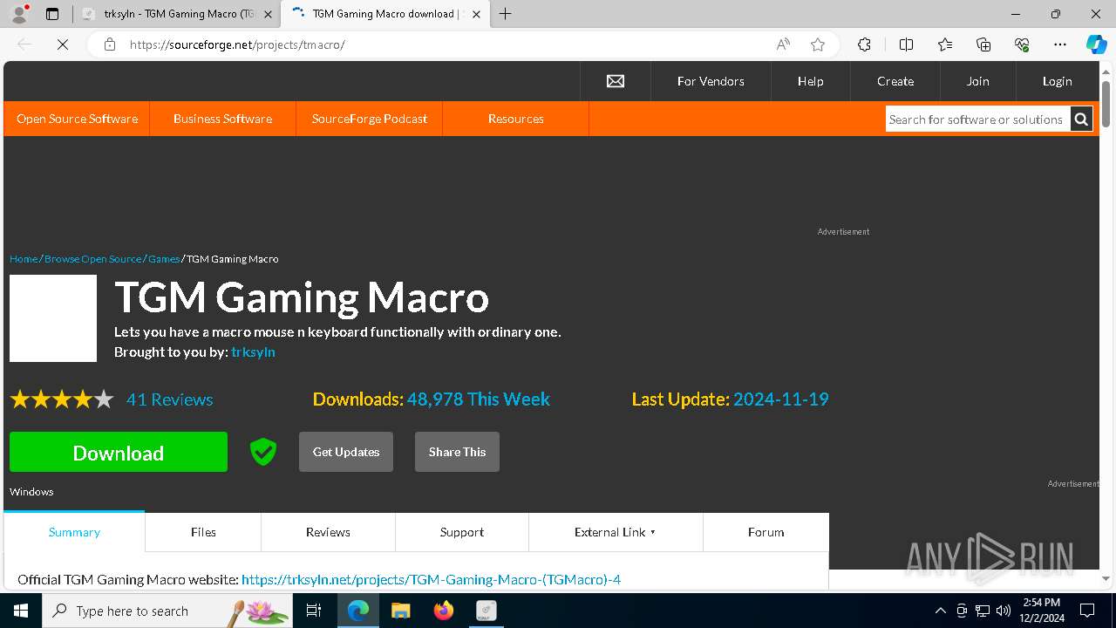Open File Explorer from taskbar

pyautogui.click(x=401, y=611)
